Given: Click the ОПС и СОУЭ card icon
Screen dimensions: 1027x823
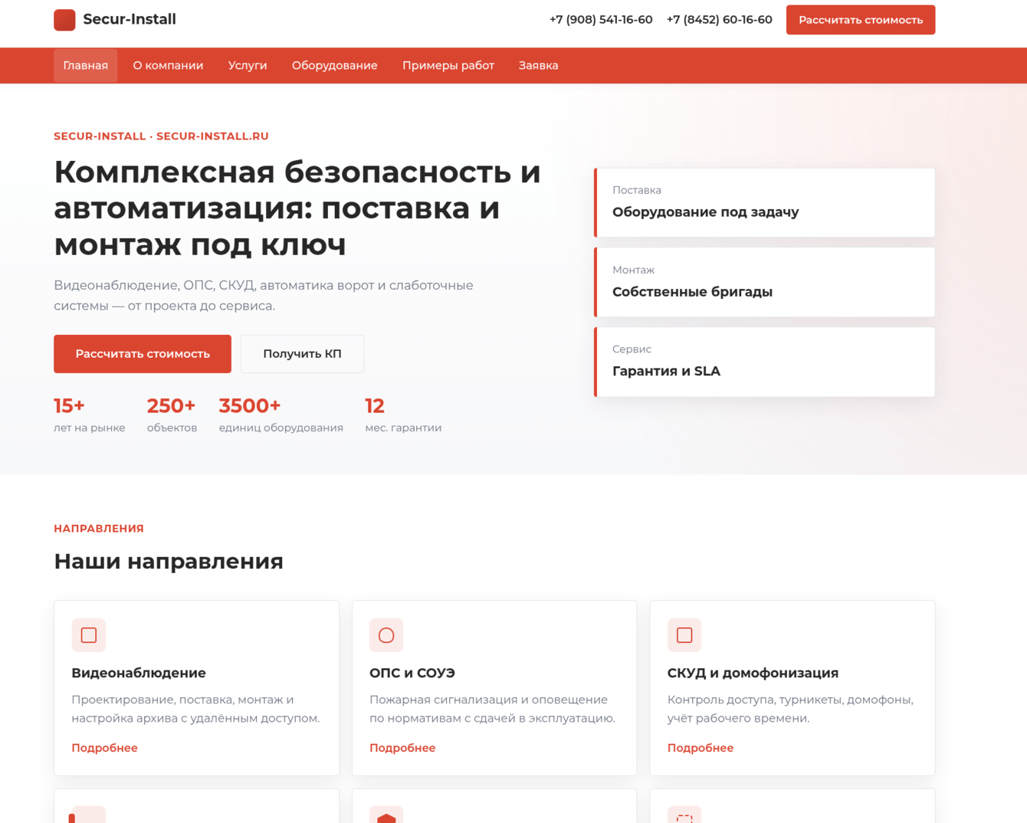Looking at the screenshot, I should (386, 635).
